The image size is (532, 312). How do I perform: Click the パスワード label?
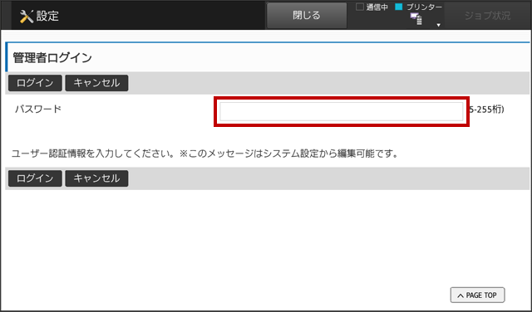click(x=38, y=109)
